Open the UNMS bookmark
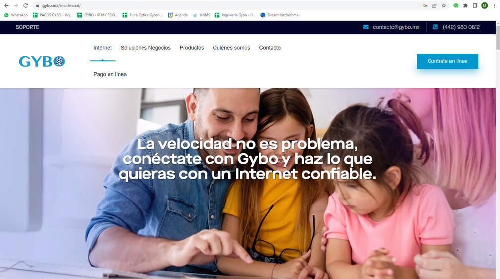Image resolution: width=500 pixels, height=279 pixels. tap(202, 15)
